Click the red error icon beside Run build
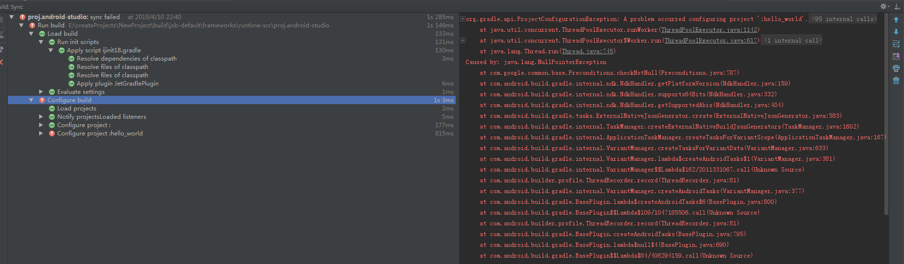The image size is (904, 264). tap(32, 25)
